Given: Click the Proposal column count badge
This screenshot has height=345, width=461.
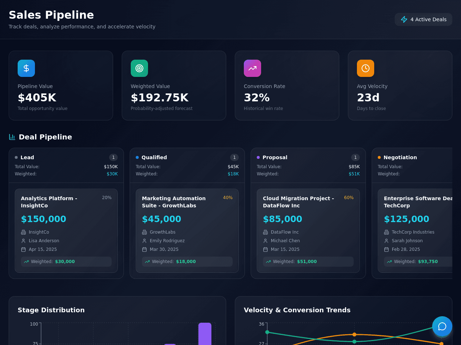Looking at the screenshot, I should 355,157.
